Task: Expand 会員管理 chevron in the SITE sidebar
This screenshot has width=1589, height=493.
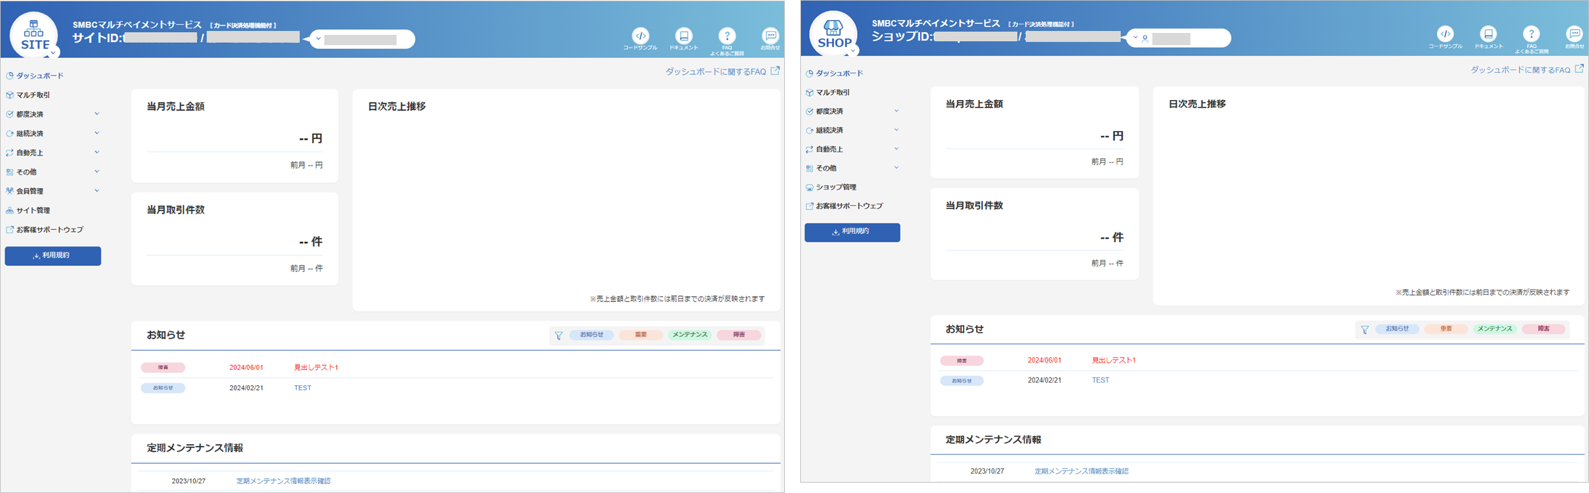Action: pos(97,191)
